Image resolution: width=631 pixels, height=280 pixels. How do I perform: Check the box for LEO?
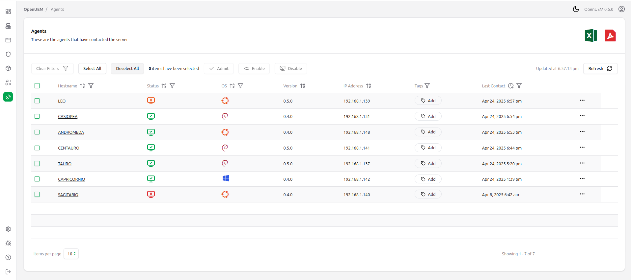pos(37,101)
